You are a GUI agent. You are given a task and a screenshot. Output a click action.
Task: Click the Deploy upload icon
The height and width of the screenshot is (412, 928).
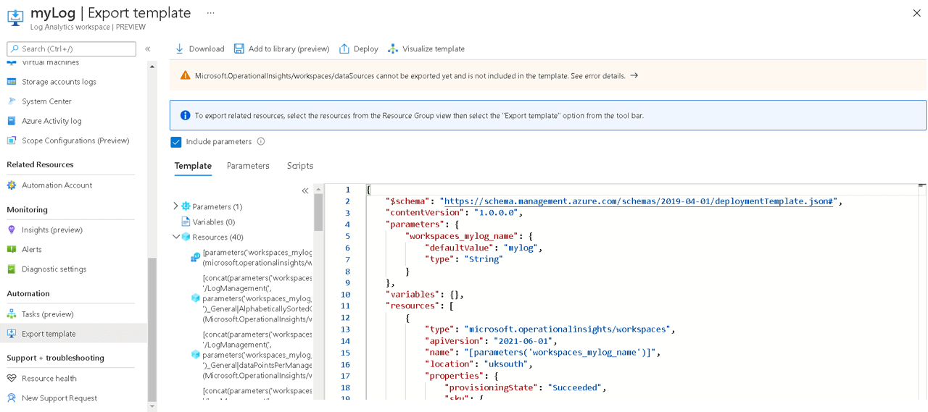344,49
